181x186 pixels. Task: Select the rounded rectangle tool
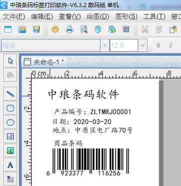(x=10, y=108)
